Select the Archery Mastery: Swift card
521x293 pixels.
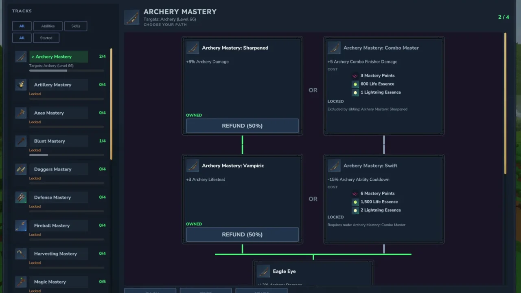(384, 199)
